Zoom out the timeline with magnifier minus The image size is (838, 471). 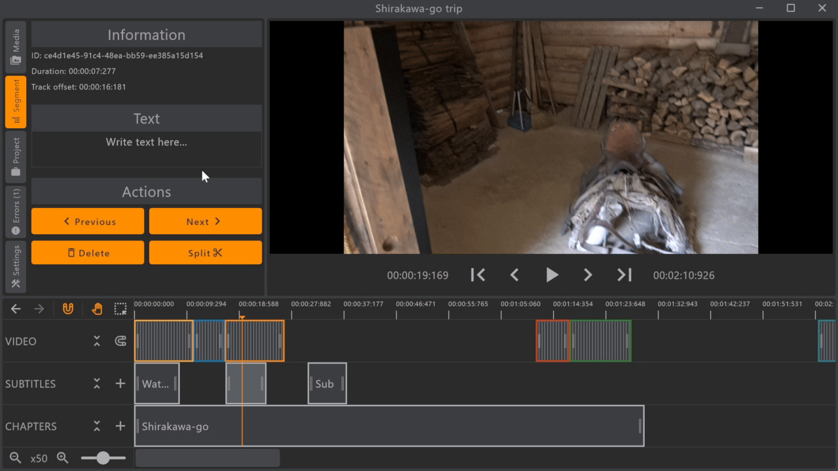(15, 458)
